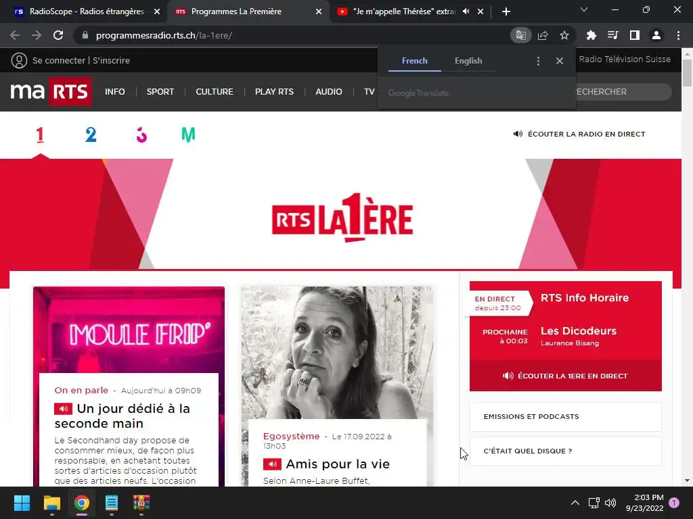
Task: Click the woman portrait article thumbnail
Action: tap(337, 352)
